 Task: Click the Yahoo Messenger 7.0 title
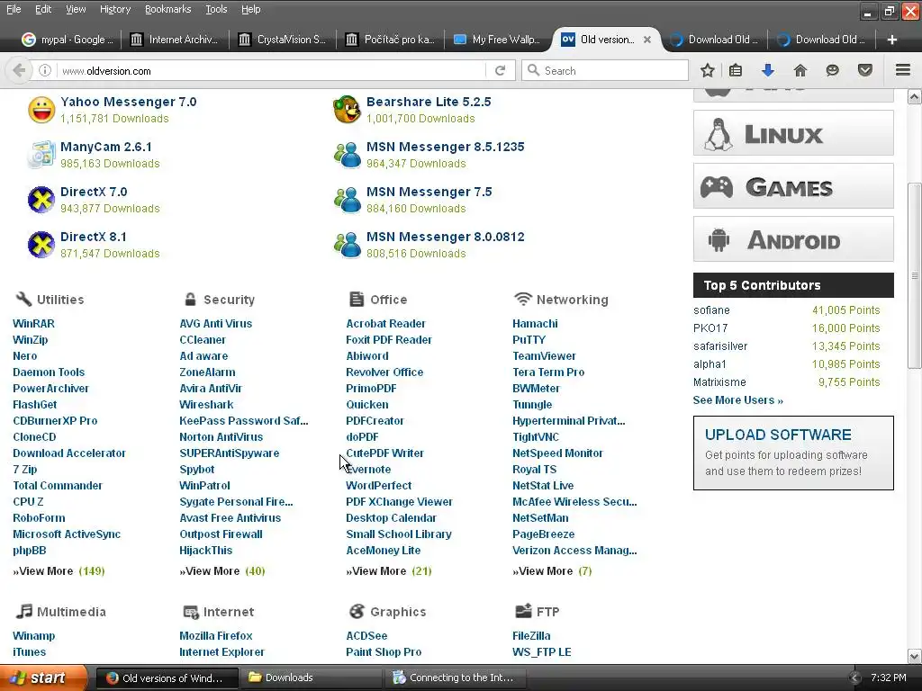tap(129, 102)
